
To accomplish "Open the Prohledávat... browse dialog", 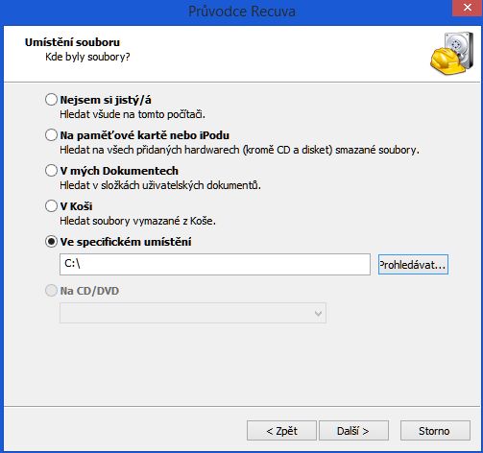I will point(413,265).
